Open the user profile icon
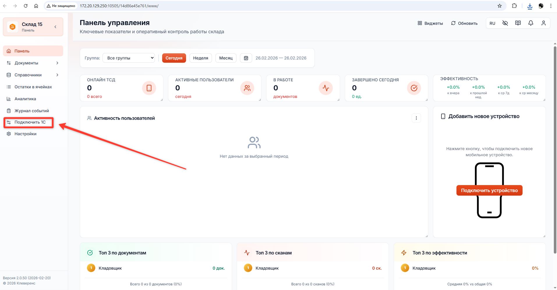 [x=544, y=23]
